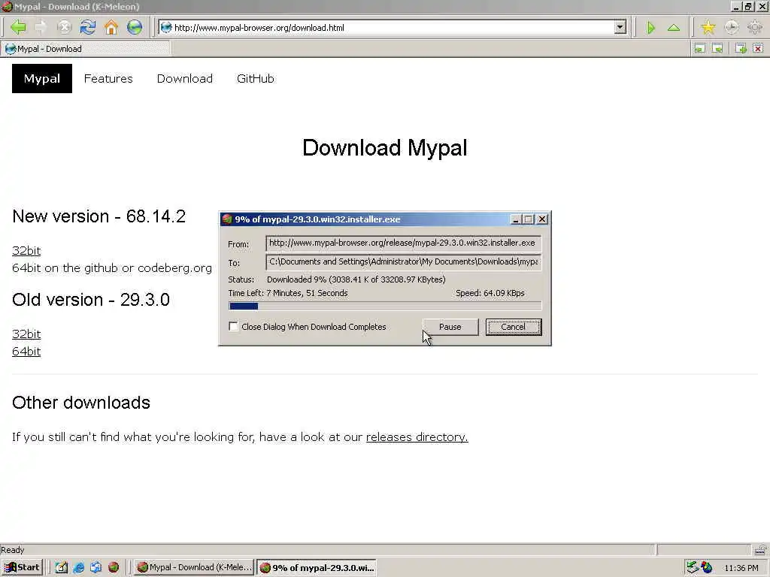Click the green Go arrow beside URL bar
The width and height of the screenshot is (770, 577).
point(650,28)
